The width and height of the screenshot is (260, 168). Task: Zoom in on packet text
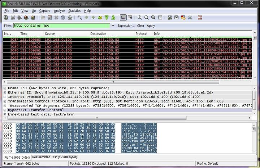pos(140,18)
